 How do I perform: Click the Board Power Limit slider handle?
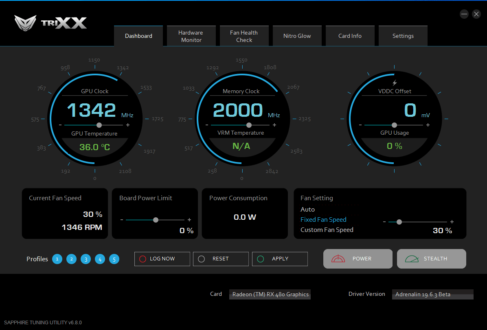coord(156,220)
